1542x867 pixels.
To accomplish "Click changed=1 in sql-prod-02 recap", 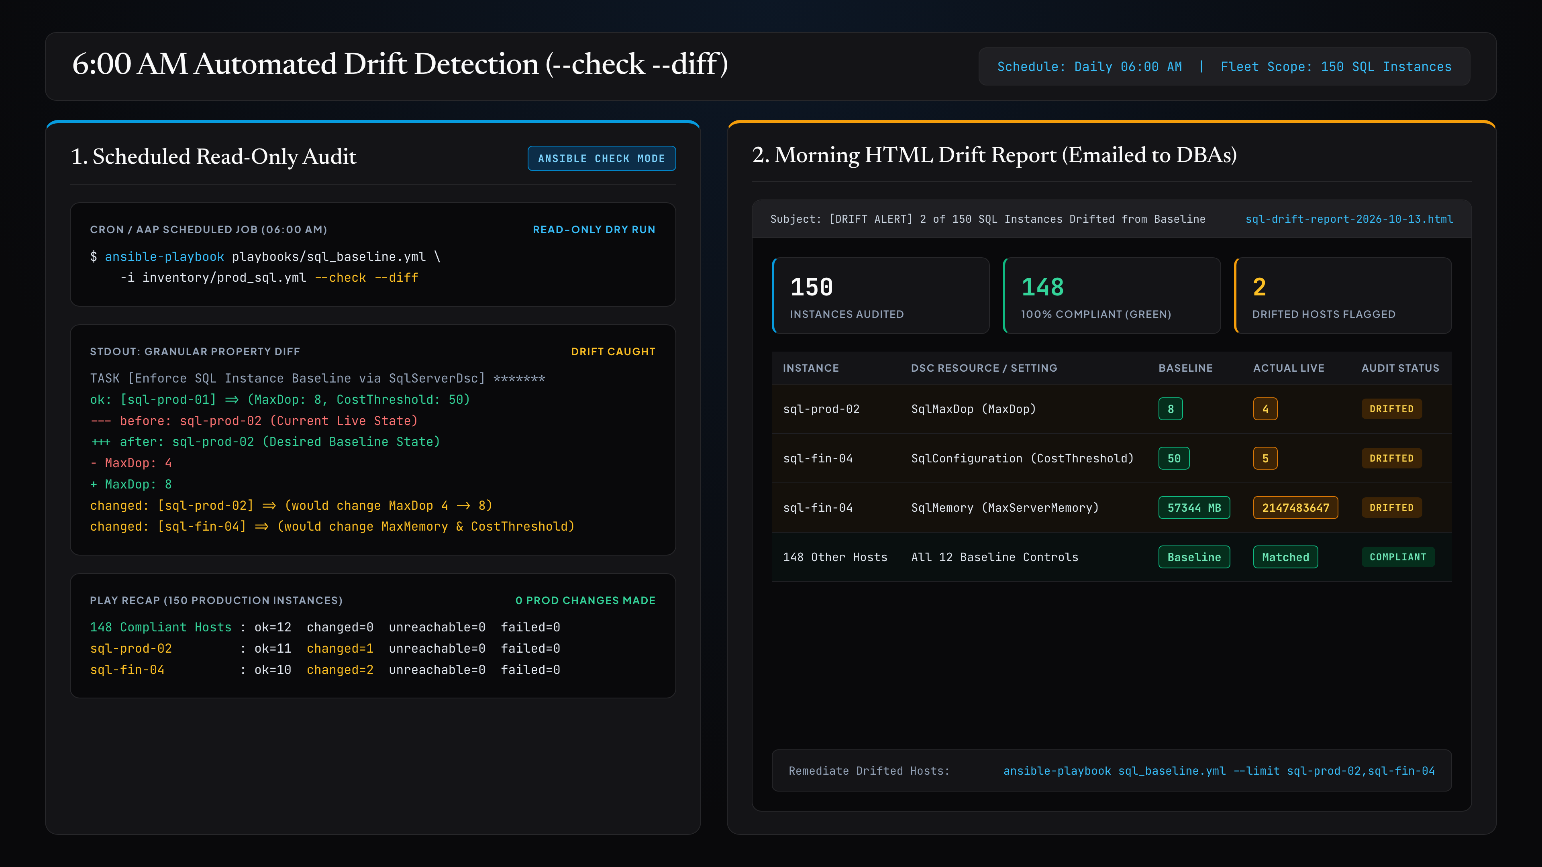I will (x=340, y=649).
